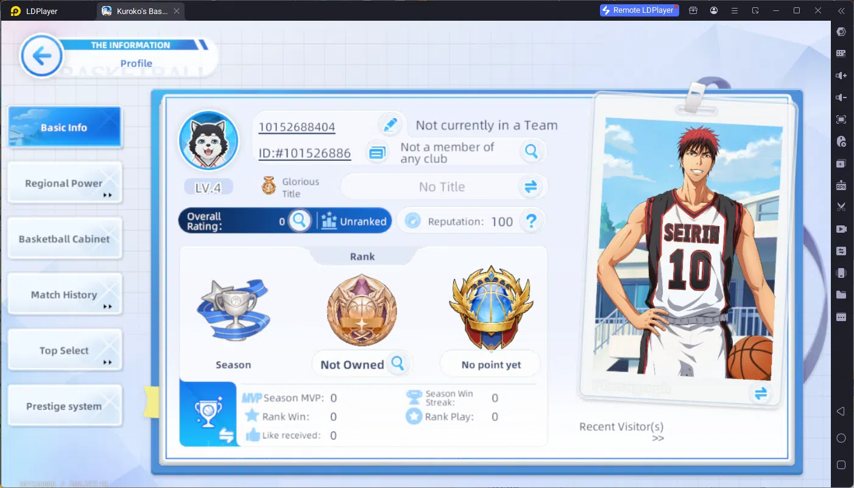Screen dimensions: 854x488
Task: Open LDPlayer settings hexagon icon
Action: [x=841, y=32]
